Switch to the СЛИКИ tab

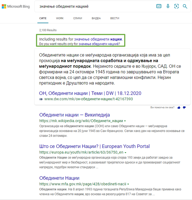(x=78, y=18)
